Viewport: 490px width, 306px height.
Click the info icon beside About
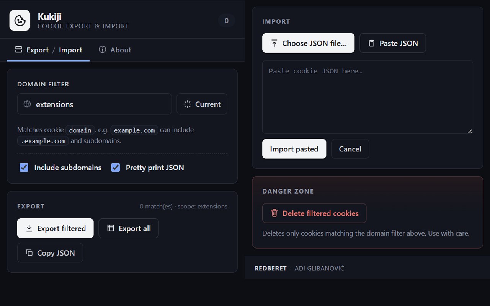coord(102,49)
